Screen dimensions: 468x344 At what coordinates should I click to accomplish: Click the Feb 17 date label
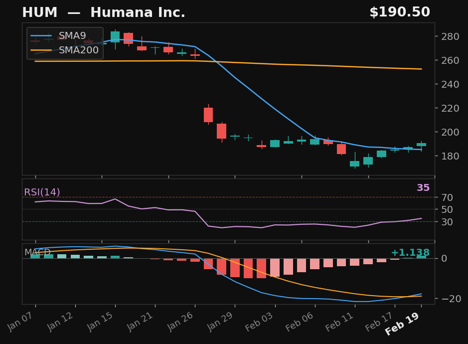(380, 321)
